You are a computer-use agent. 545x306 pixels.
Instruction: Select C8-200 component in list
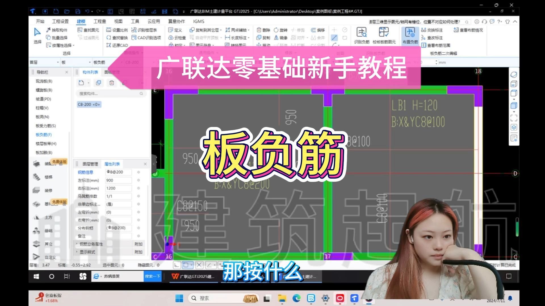pos(89,105)
